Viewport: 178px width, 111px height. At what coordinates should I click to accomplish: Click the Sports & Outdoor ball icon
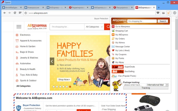tap(17, 80)
